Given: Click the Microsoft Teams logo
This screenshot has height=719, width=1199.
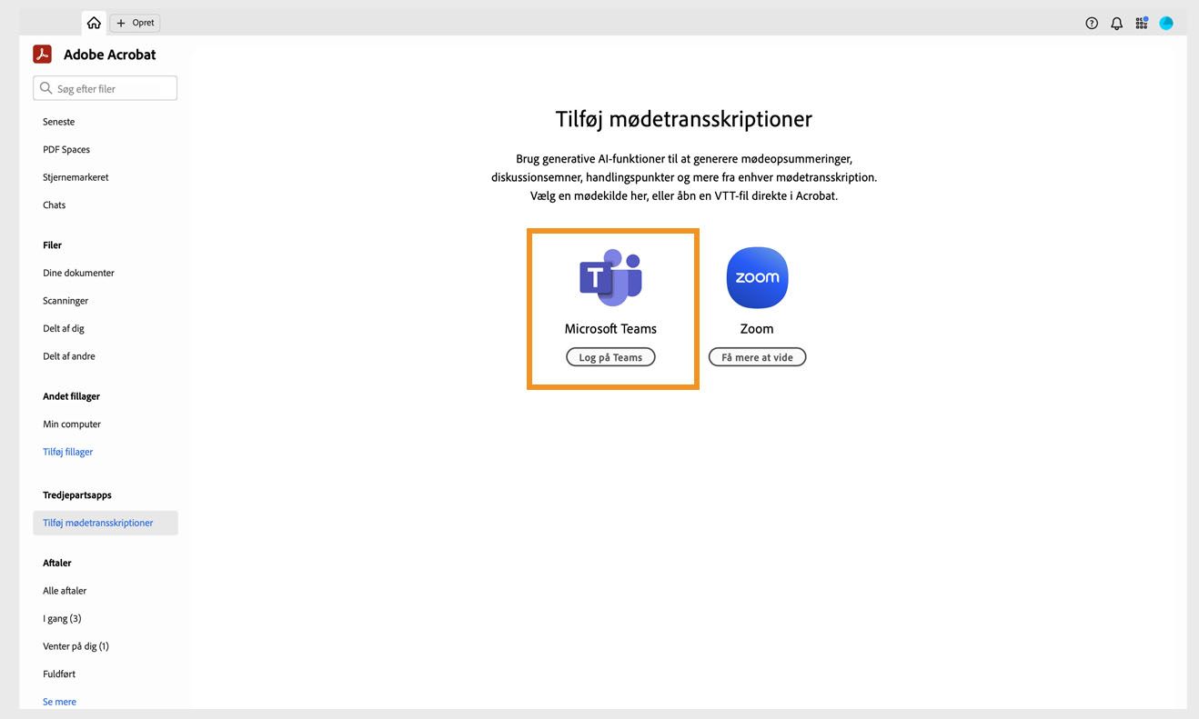Looking at the screenshot, I should click(610, 277).
